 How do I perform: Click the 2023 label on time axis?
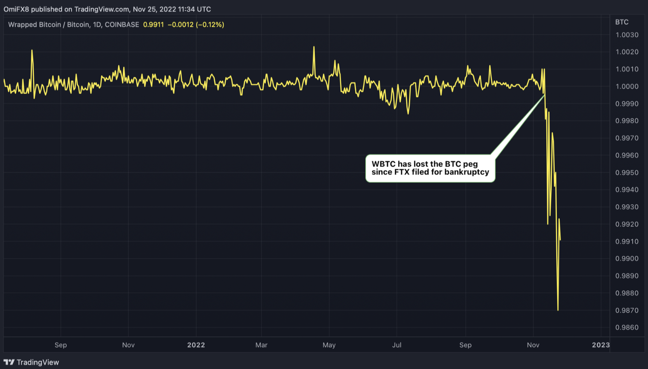point(601,345)
